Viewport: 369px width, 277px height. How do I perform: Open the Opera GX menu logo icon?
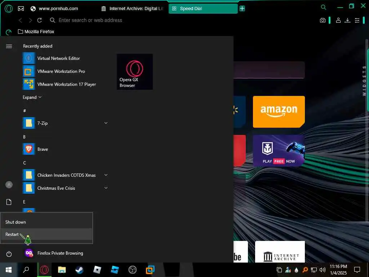click(9, 9)
